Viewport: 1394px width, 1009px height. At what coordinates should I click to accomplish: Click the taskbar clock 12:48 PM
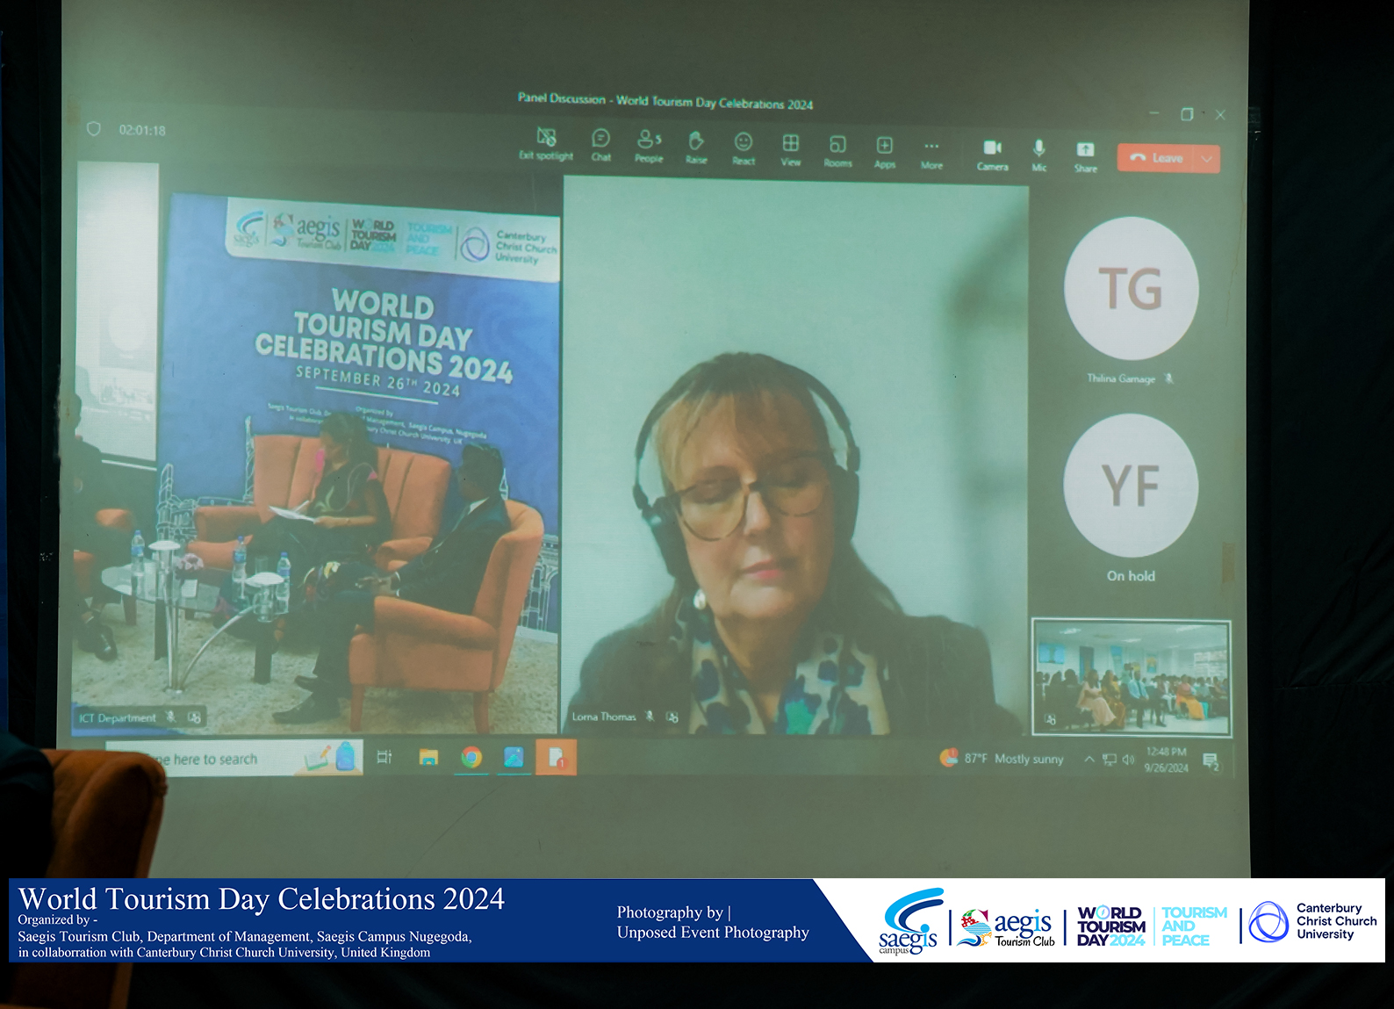click(1166, 760)
